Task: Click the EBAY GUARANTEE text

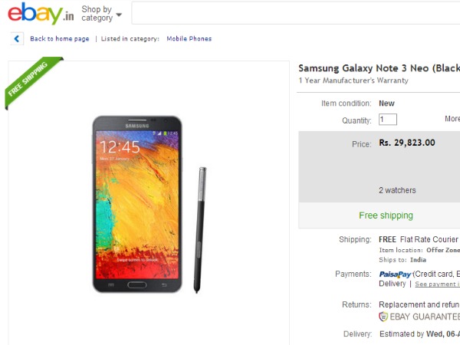Action: [425, 316]
